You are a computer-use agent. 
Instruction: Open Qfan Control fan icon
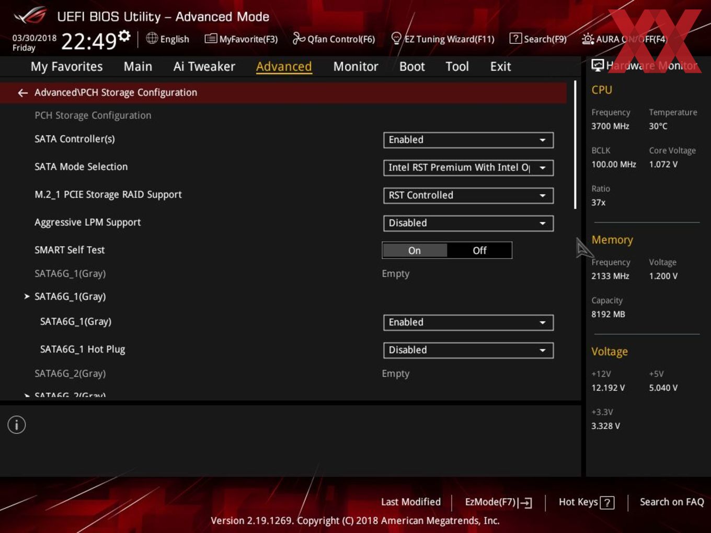coord(299,38)
